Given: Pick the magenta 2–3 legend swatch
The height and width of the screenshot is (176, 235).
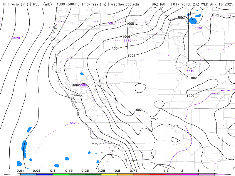Looking at the screenshot, I should click(x=190, y=175).
